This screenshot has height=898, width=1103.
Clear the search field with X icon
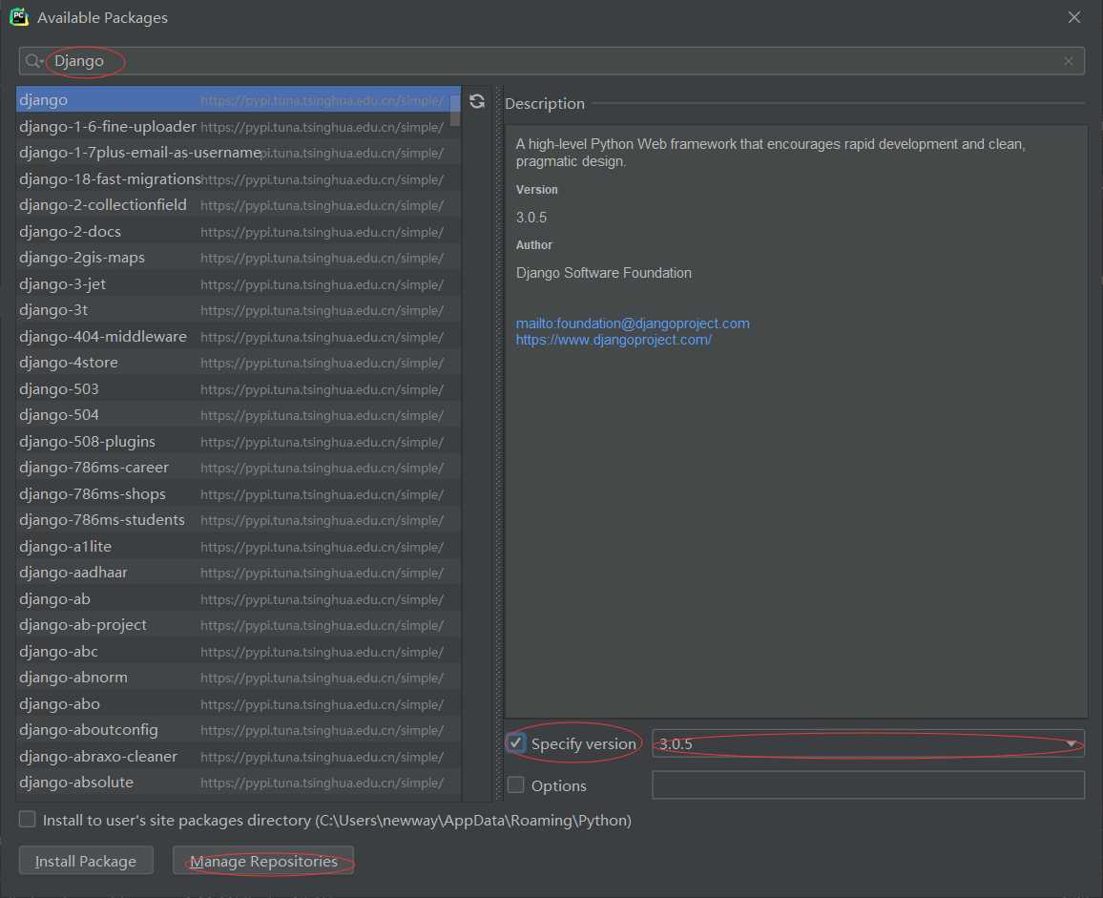pos(1069,61)
